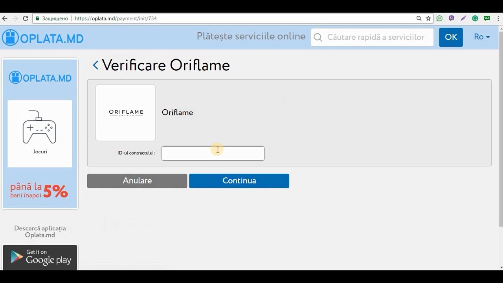Click the browser forward arrow
503x283 pixels.
point(15,18)
